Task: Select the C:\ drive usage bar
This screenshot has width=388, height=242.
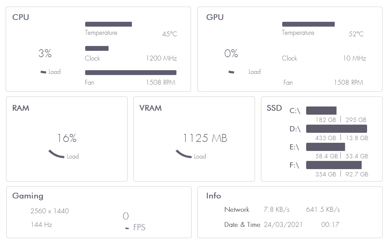Action: click(x=321, y=111)
